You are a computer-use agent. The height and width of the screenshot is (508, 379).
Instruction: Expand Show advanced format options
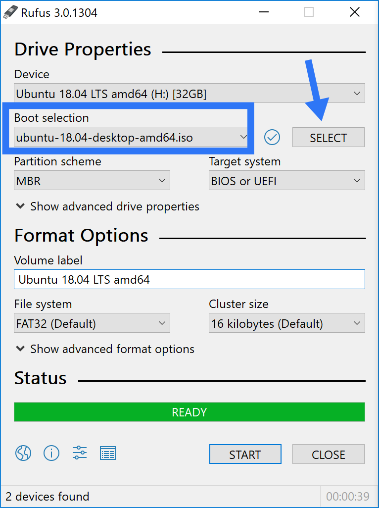105,349
